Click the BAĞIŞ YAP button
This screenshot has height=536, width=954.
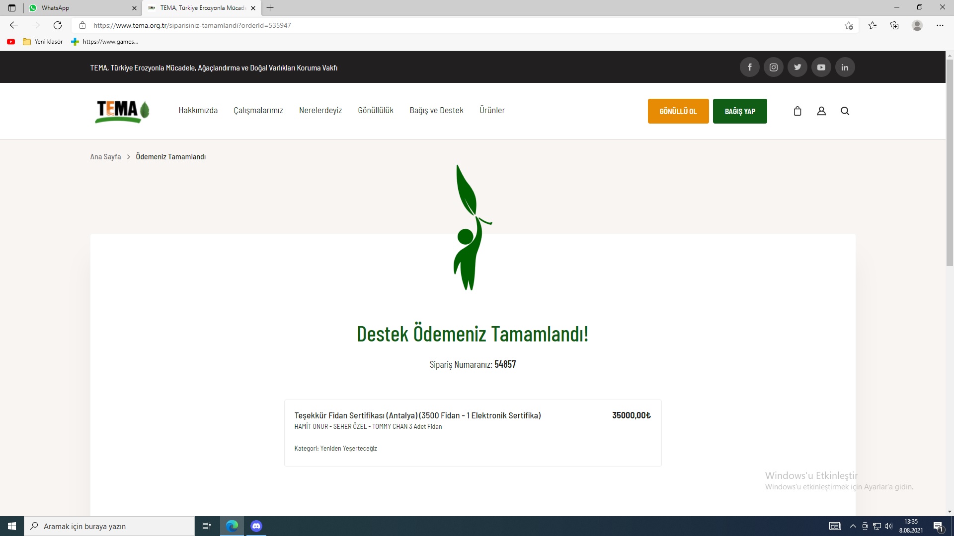(x=740, y=111)
